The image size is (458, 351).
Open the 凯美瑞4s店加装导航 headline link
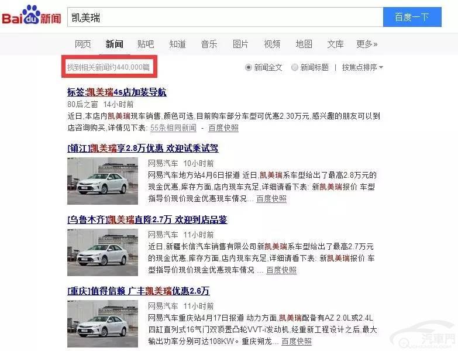[117, 92]
